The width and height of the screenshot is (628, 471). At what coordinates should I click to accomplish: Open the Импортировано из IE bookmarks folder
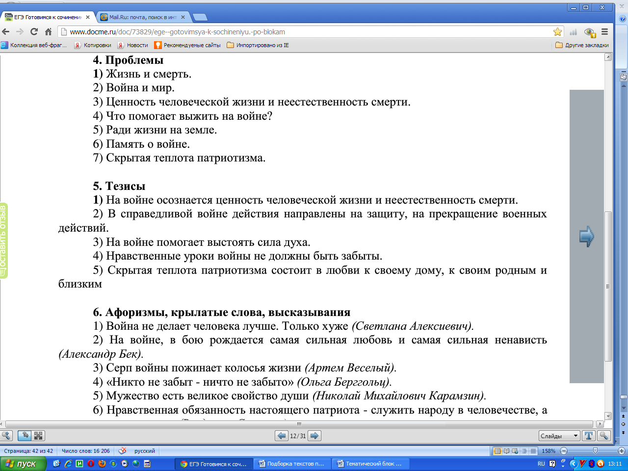[258, 45]
